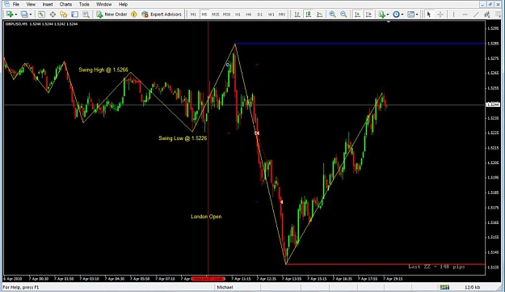Select the Crosshair tool

440,15
